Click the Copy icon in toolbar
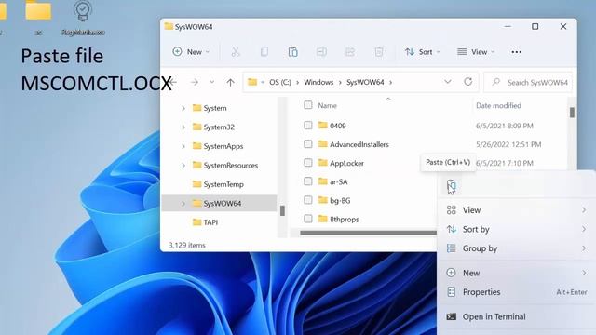 tap(264, 52)
